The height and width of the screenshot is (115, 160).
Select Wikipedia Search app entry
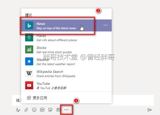point(66,73)
